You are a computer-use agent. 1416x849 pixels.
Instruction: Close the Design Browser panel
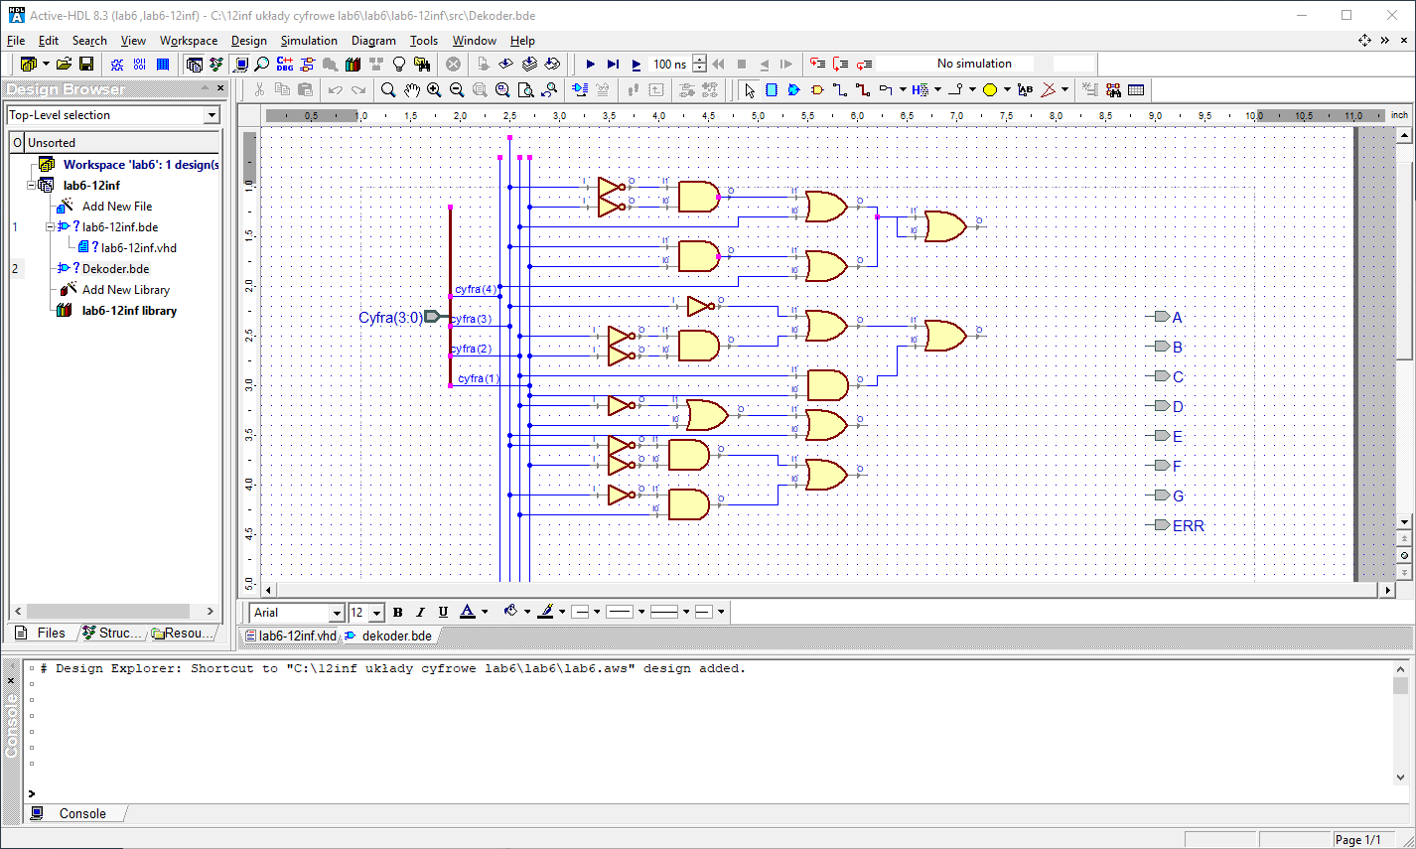coord(220,88)
